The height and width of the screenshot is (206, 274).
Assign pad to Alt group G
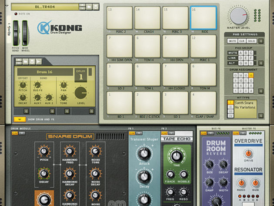[x=241, y=63]
